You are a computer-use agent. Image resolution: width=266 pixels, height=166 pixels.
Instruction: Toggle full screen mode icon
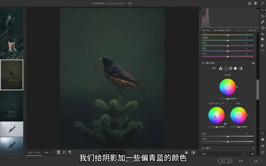point(263,3)
